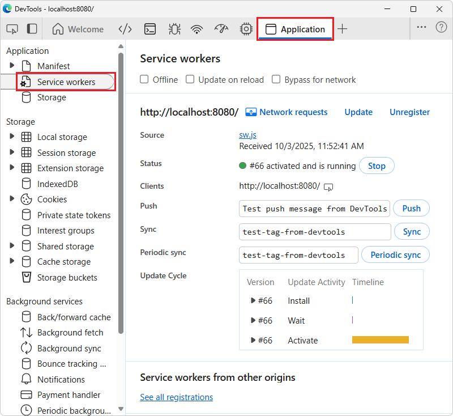Expand Local storage in the sidebar

[11, 137]
